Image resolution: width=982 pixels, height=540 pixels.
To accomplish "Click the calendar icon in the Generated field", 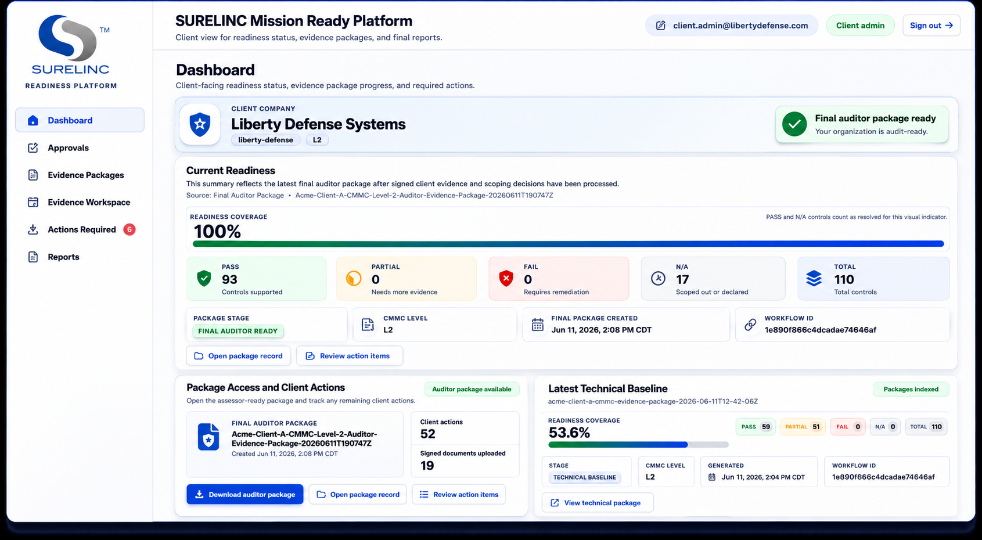I will [712, 477].
